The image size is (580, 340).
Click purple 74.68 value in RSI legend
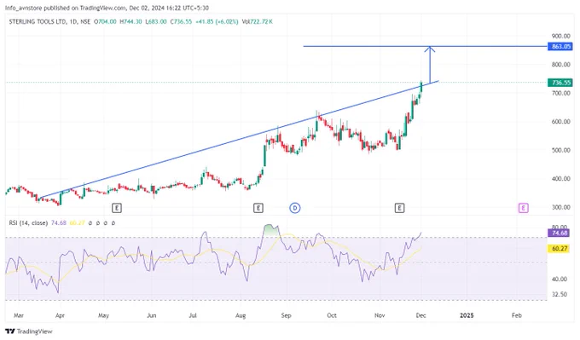point(59,223)
